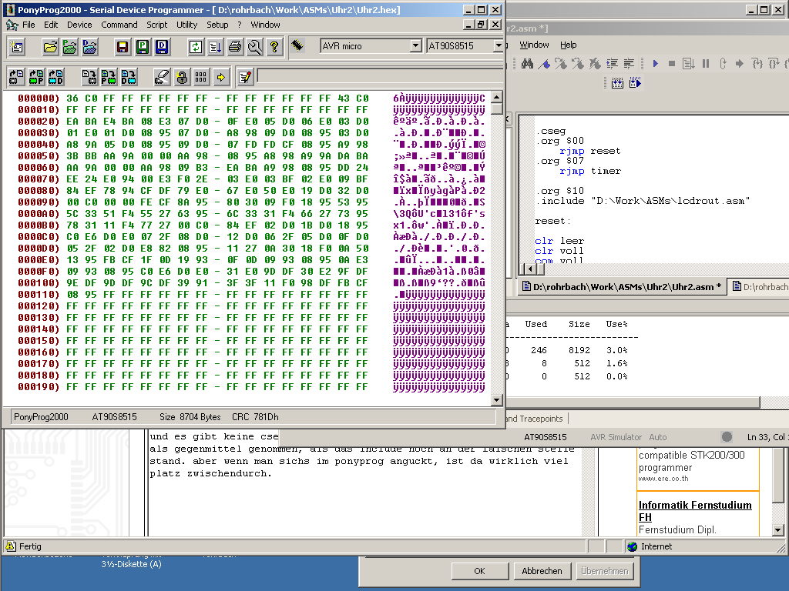The width and height of the screenshot is (789, 591).
Task: Open the Setup menu in PonyProg
Action: [217, 25]
